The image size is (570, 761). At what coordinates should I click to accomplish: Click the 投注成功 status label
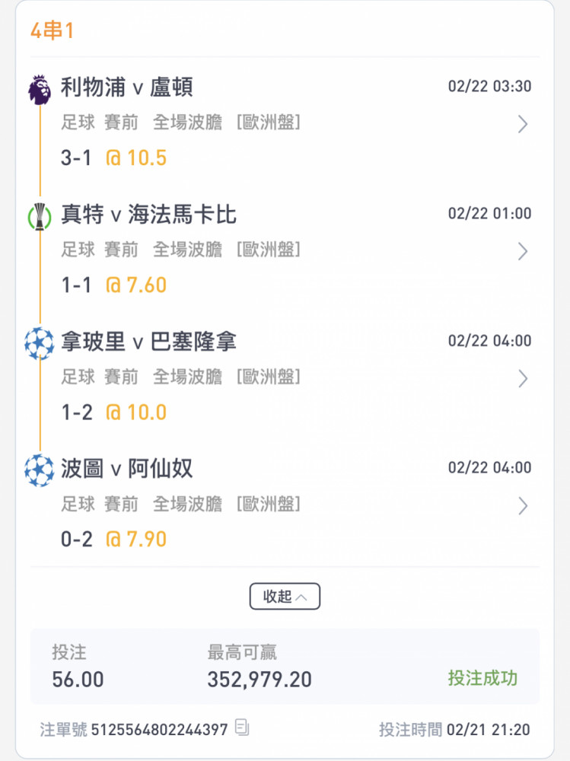coord(482,678)
